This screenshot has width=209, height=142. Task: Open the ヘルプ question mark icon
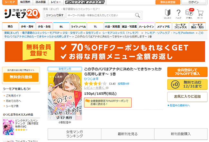[178, 14]
